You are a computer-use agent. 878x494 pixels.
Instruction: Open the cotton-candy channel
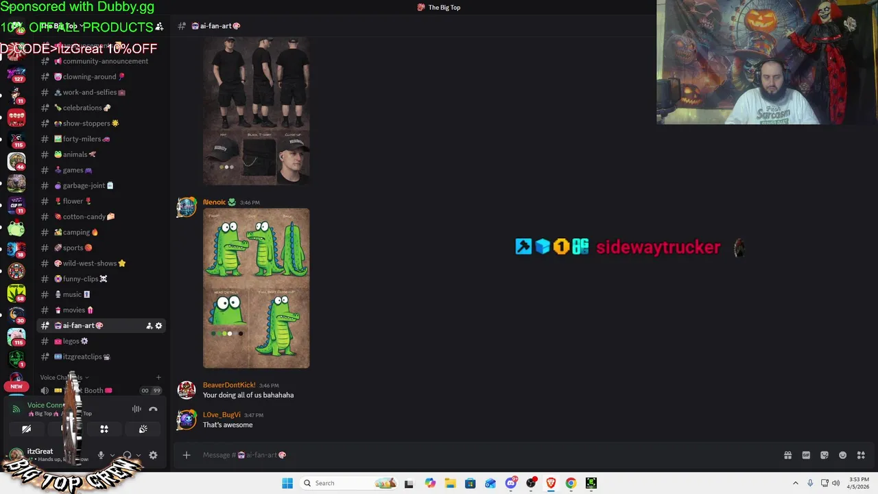(101, 217)
